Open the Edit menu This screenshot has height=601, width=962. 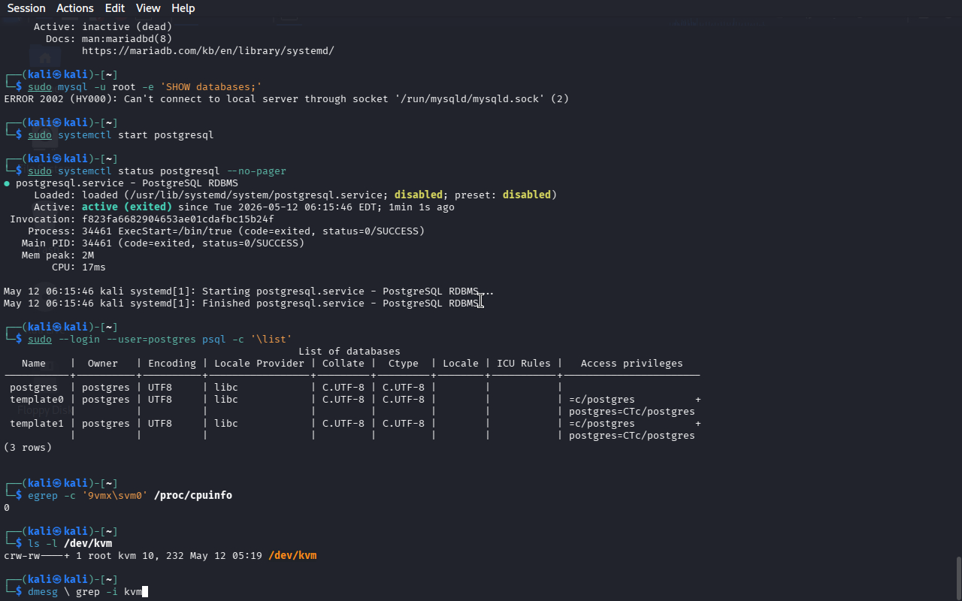(115, 8)
